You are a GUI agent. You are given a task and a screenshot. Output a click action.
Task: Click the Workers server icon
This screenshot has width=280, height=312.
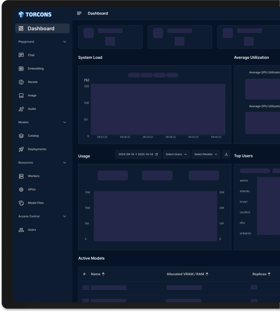[21, 176]
